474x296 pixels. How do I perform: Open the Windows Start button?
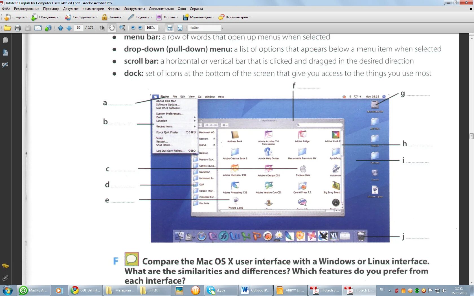8,290
